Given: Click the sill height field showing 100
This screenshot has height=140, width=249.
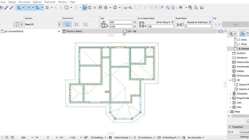Looking at the screenshot, I should (160, 26).
